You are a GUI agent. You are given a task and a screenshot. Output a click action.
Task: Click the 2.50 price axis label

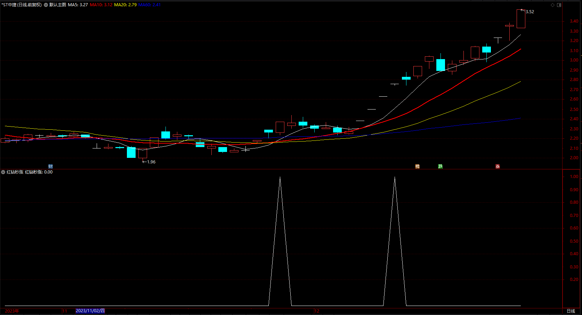tap(574, 109)
